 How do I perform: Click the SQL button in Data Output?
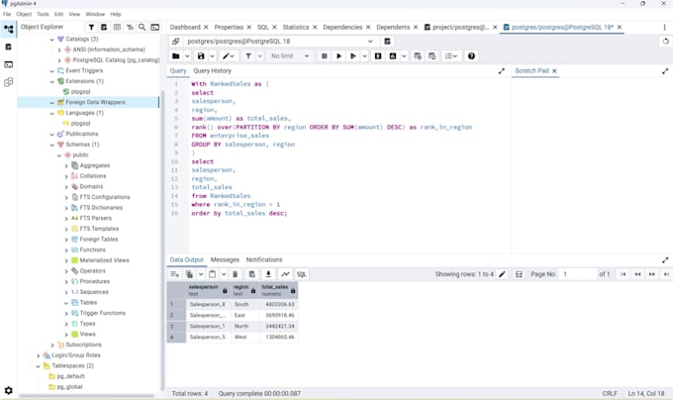tap(302, 274)
